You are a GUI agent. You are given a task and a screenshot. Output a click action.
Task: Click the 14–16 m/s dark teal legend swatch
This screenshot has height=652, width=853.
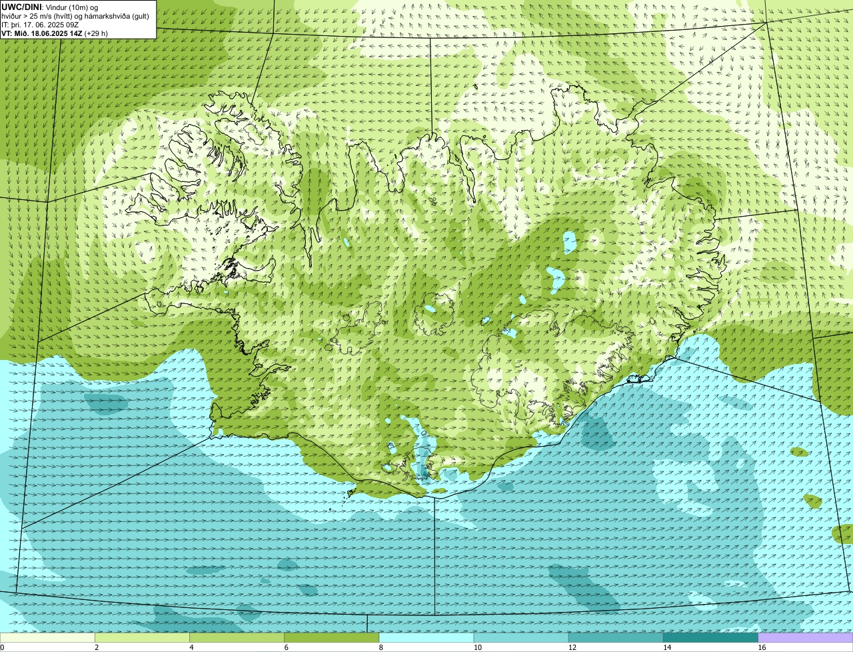click(x=711, y=637)
